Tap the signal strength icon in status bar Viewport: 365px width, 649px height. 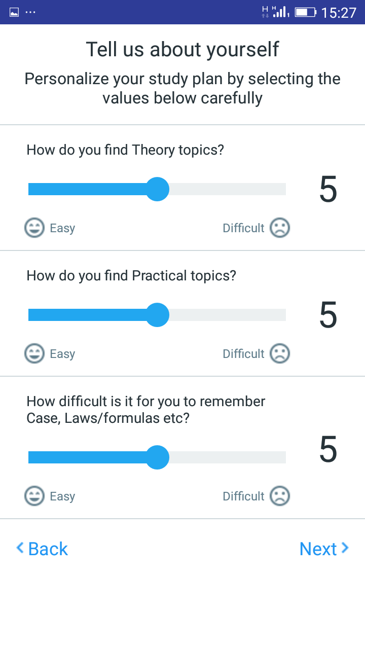pos(280,12)
